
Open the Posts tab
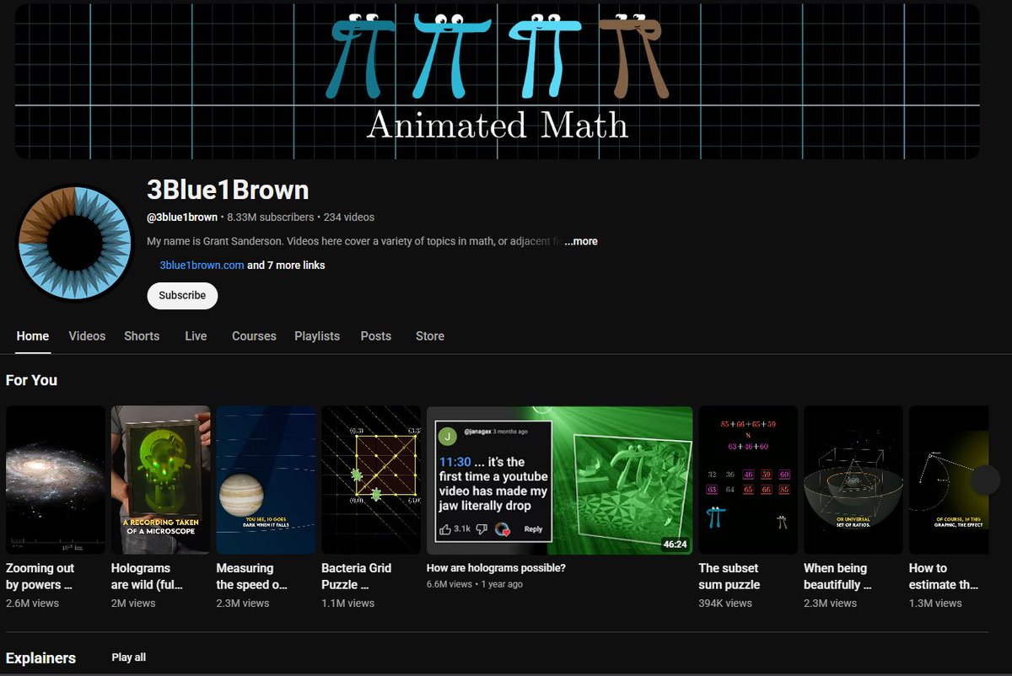(375, 335)
